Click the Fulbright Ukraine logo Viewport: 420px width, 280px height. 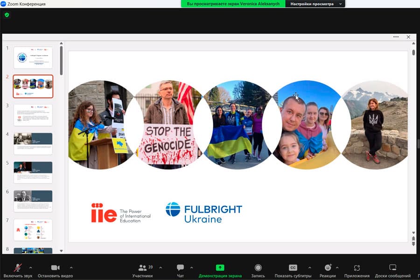tap(204, 213)
